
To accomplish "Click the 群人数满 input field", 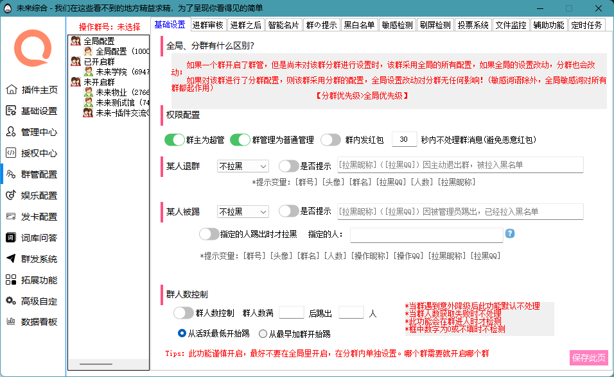I will coord(291,312).
